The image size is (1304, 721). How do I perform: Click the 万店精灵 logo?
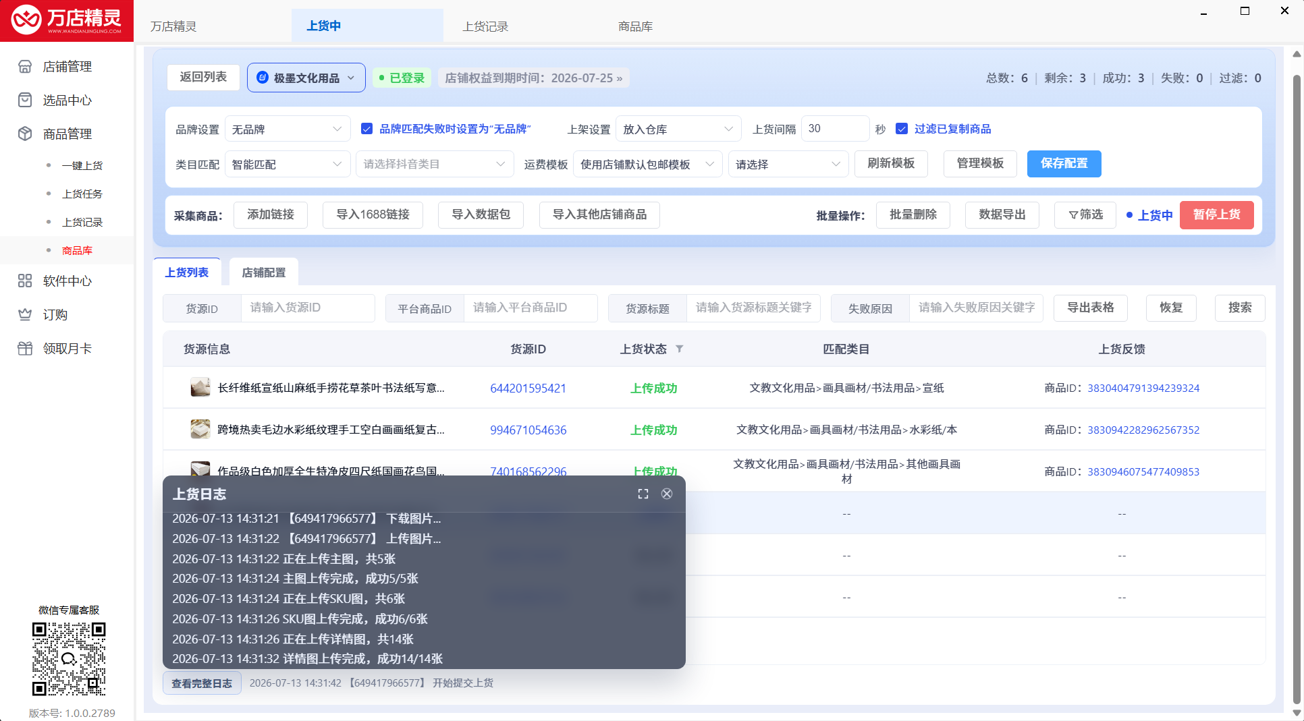pos(67,21)
